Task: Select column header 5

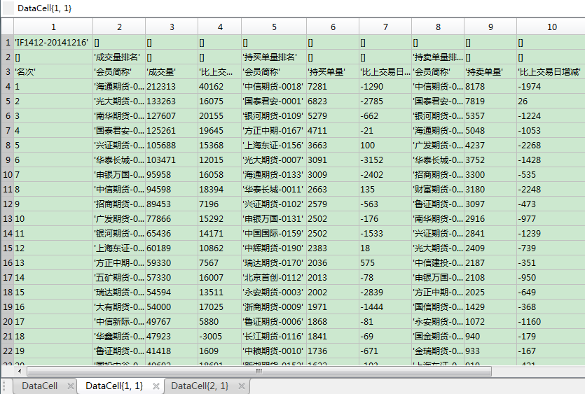Action: tap(274, 27)
